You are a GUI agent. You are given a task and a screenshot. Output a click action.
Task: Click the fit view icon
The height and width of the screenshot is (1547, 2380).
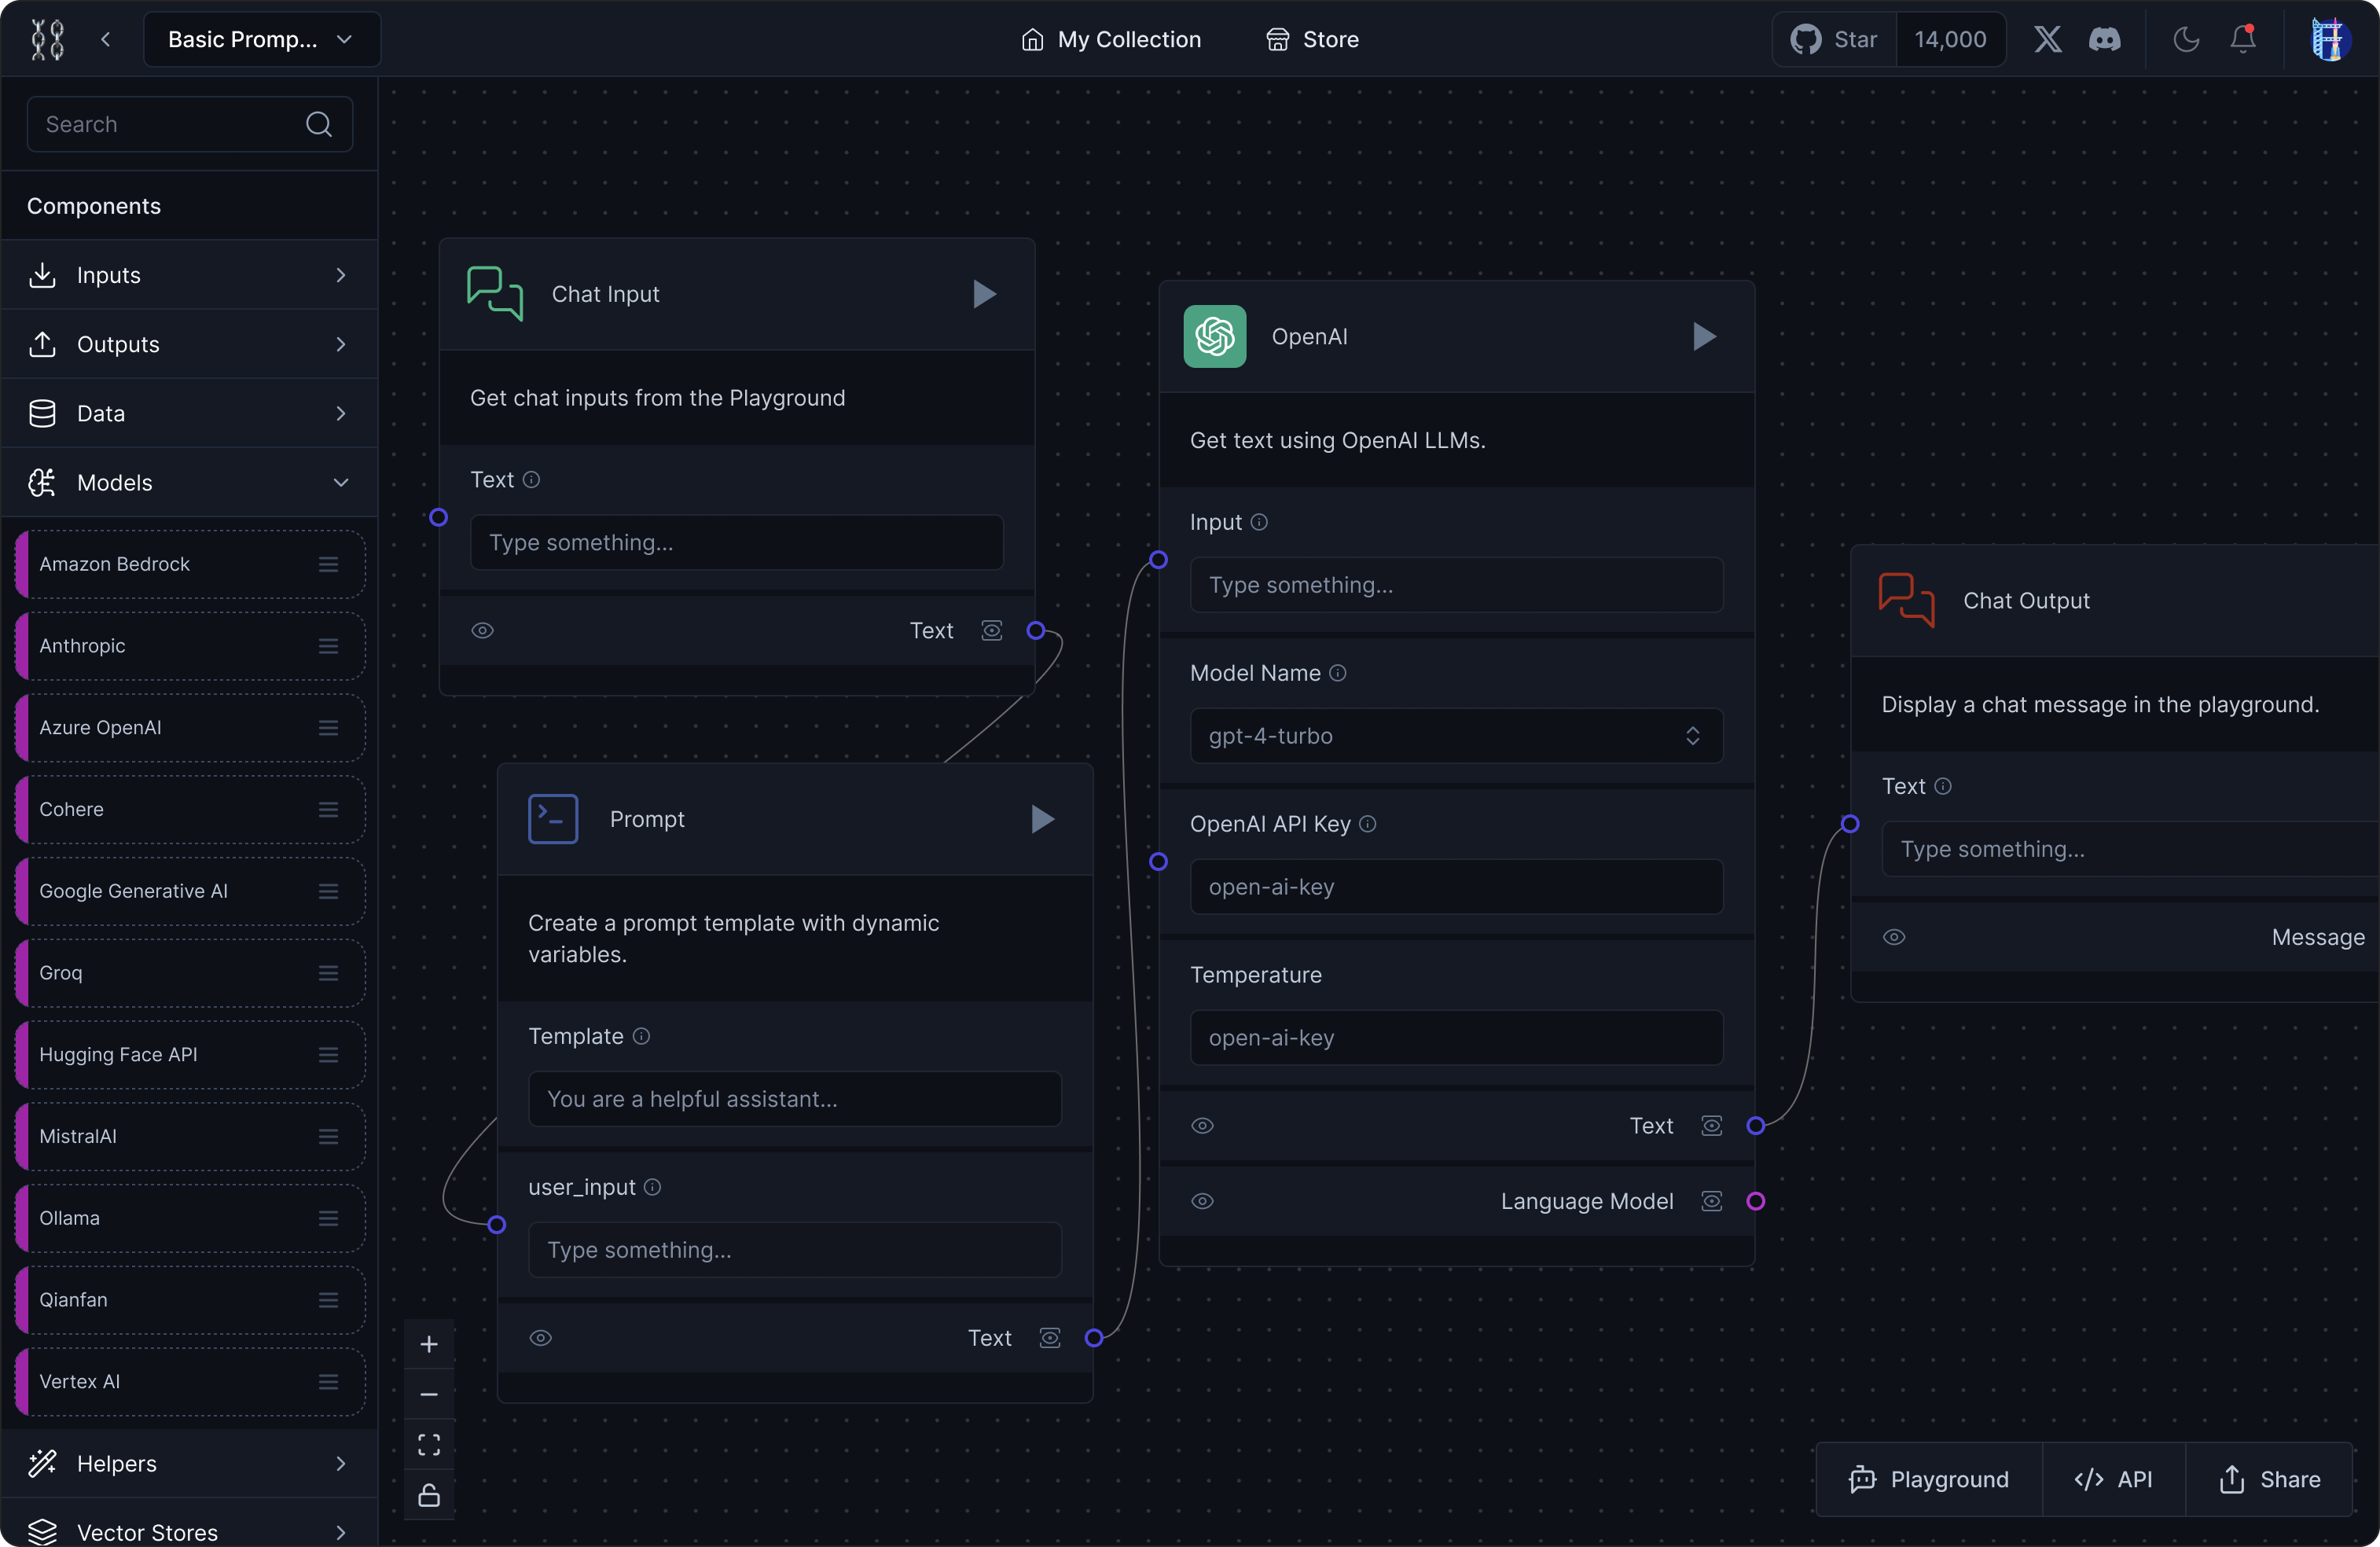(x=429, y=1444)
